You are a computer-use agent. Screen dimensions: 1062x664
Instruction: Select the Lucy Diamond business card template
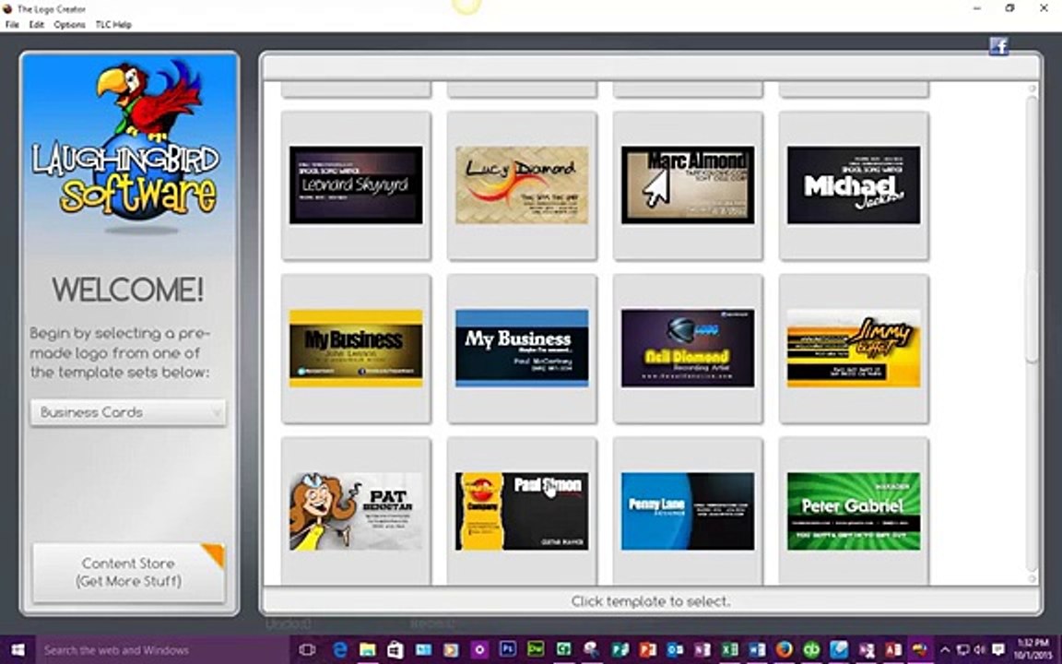(522, 185)
